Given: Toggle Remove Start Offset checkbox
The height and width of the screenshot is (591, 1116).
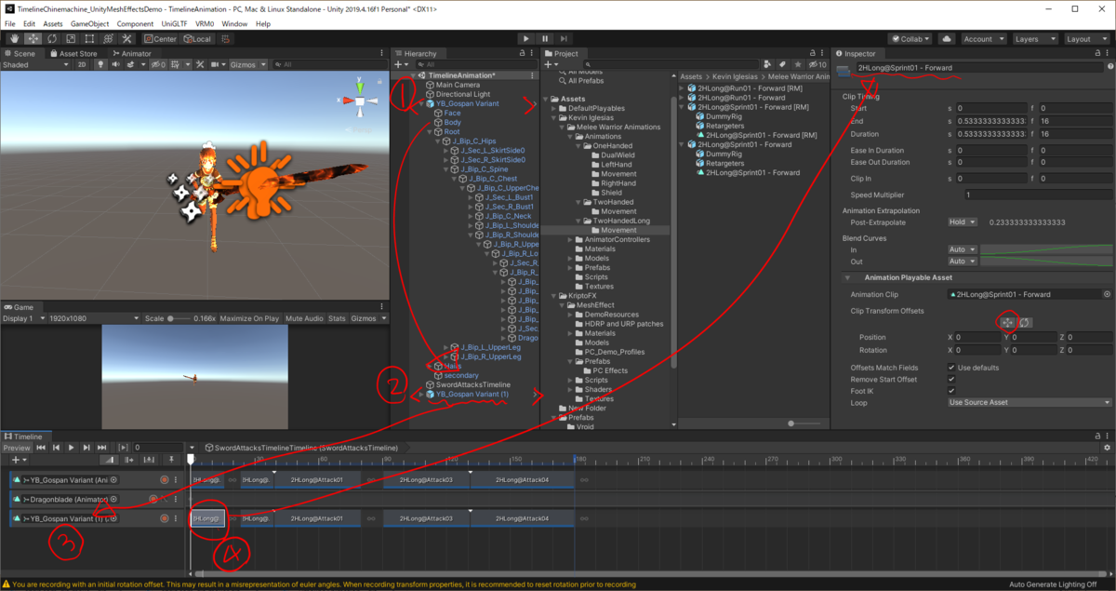Looking at the screenshot, I should (x=951, y=380).
